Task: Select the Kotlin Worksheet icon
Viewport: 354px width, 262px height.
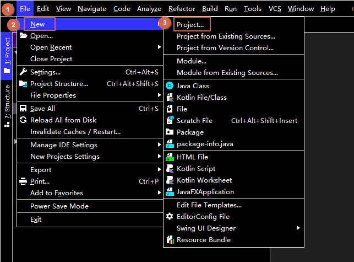Action: coord(170,180)
